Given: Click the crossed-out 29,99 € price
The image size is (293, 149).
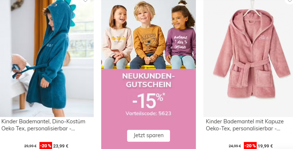Looking at the screenshot, I should (x=30, y=146).
